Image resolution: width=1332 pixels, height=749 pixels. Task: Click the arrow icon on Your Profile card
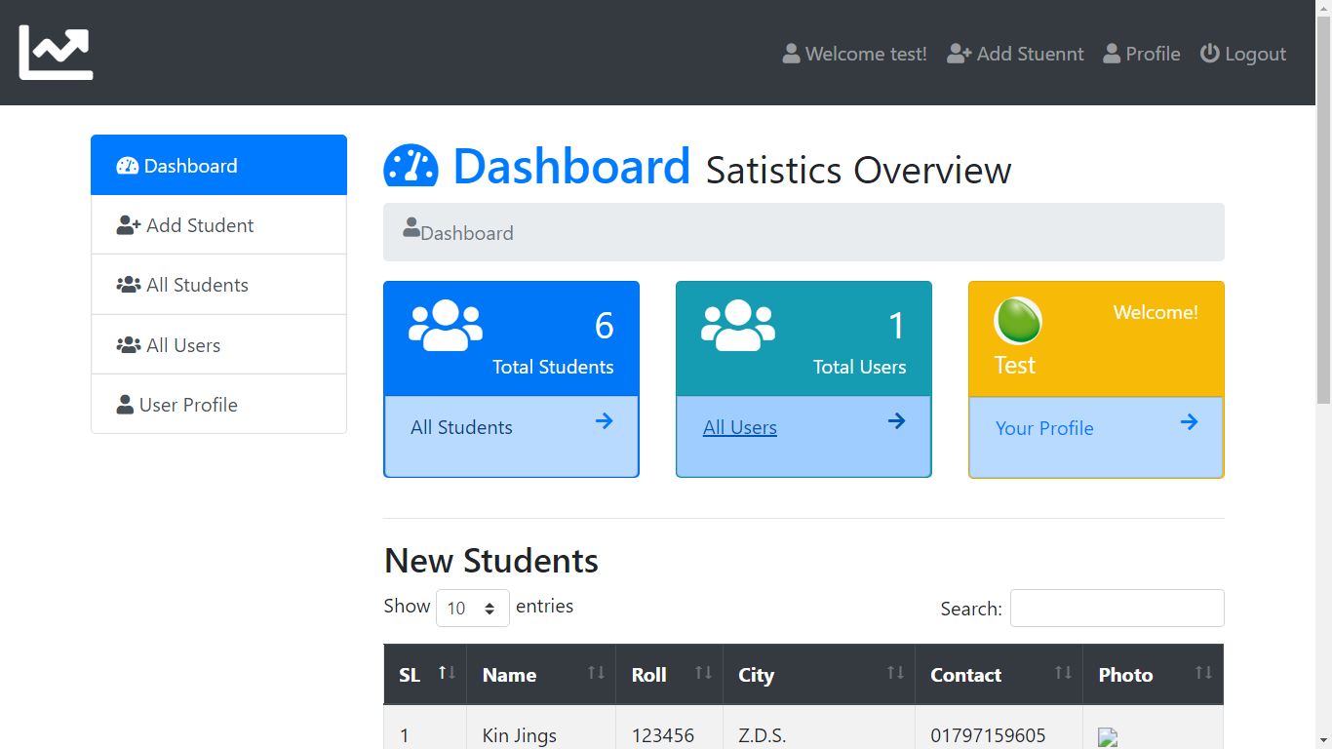click(1189, 421)
